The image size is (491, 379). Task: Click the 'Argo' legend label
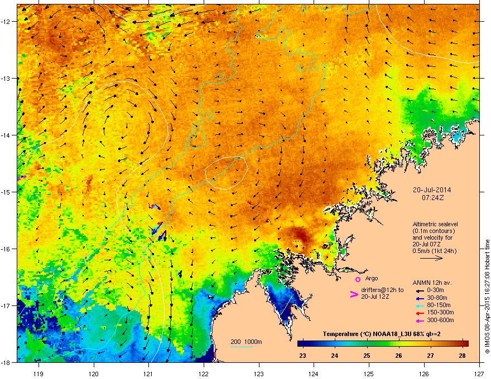[372, 278]
